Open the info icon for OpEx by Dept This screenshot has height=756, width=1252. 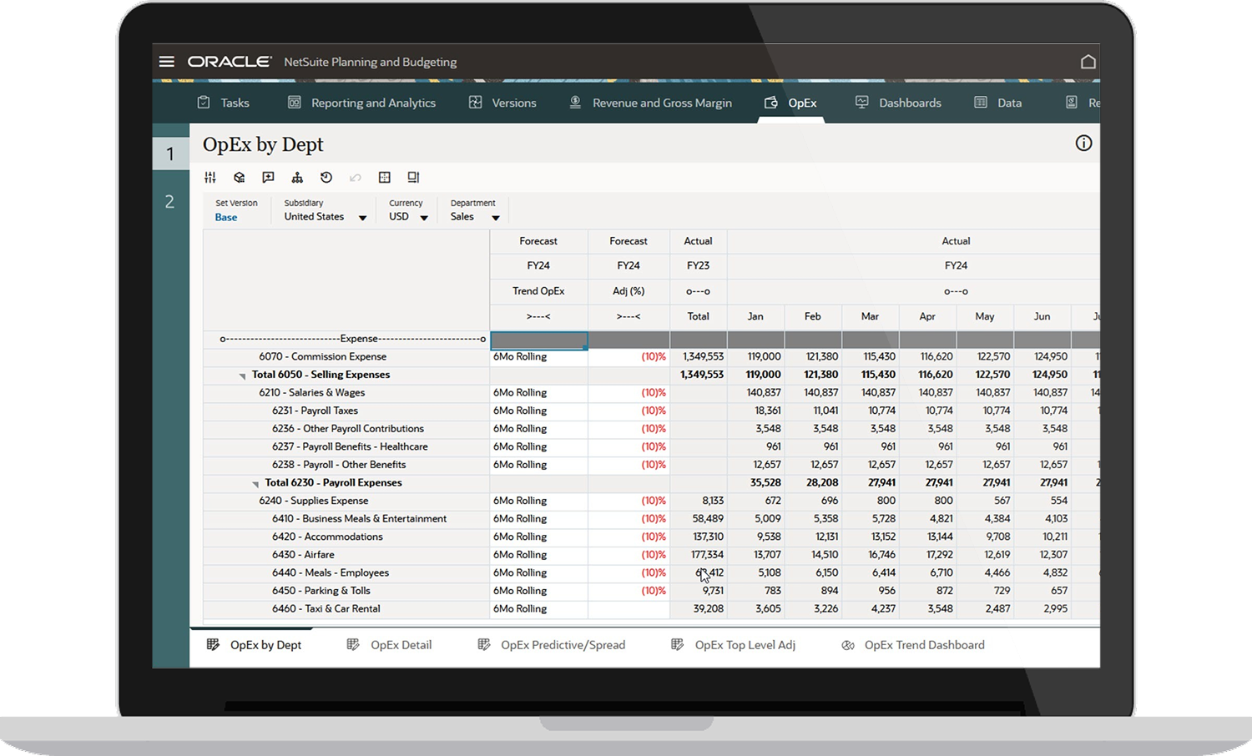point(1083,144)
